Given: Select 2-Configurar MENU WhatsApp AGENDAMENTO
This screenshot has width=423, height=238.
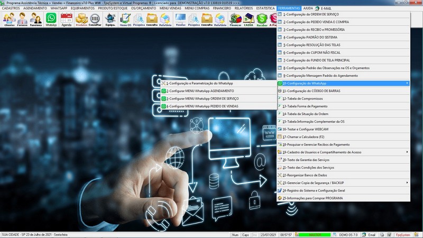Looking at the screenshot, I should pos(219,91).
